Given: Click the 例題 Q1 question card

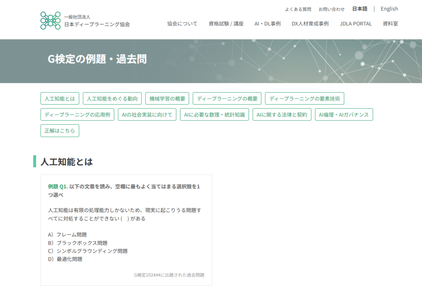Looking at the screenshot, I should 126,230.
